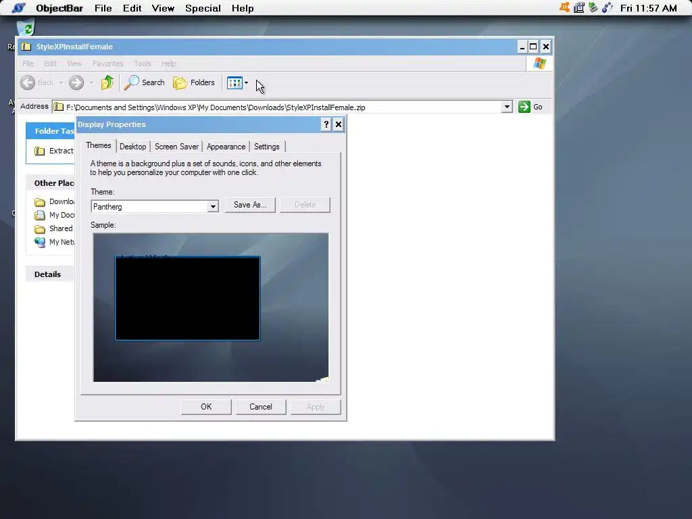The width and height of the screenshot is (692, 519).
Task: Open the Help menu in ObjectBar
Action: [243, 8]
